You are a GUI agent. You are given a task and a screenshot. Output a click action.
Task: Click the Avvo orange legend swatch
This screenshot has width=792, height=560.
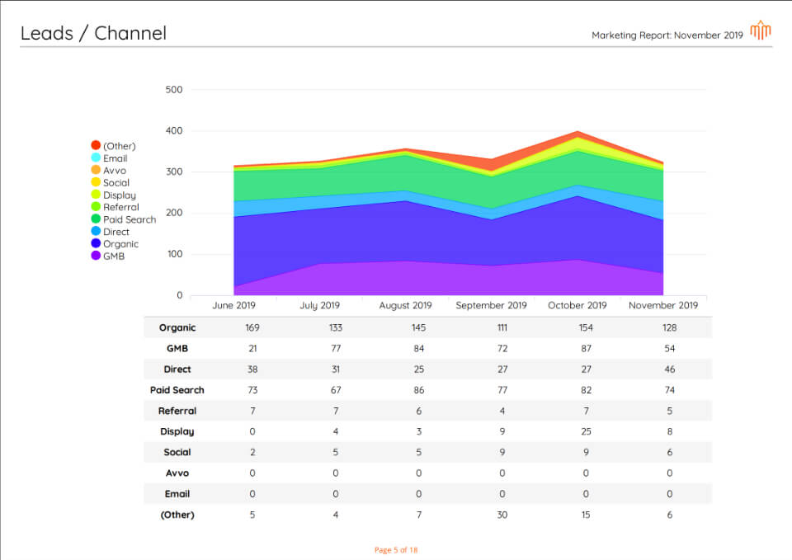pos(96,170)
